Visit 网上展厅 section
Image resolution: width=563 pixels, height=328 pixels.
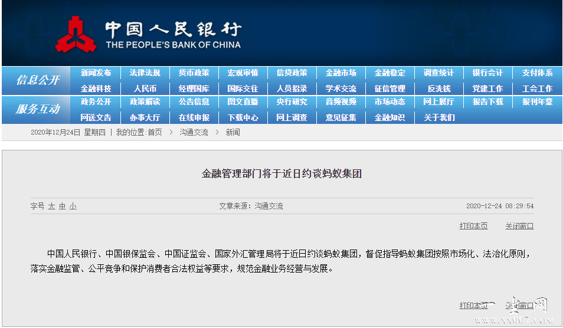438,102
